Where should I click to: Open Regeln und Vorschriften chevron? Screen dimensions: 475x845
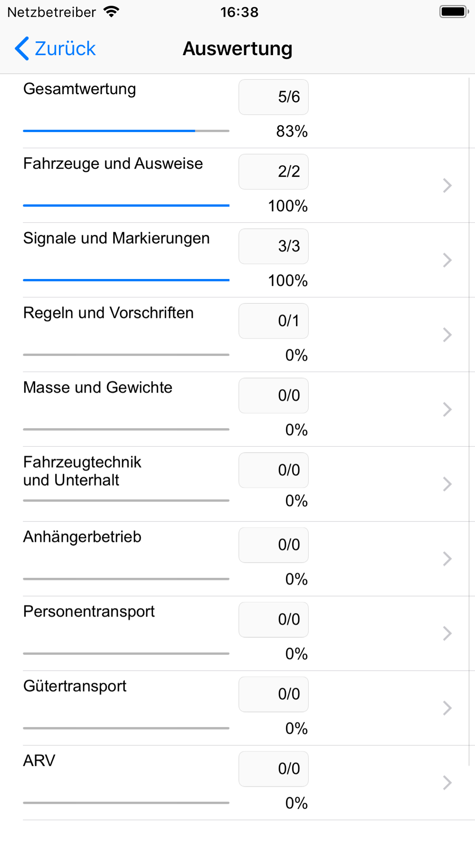pyautogui.click(x=447, y=335)
